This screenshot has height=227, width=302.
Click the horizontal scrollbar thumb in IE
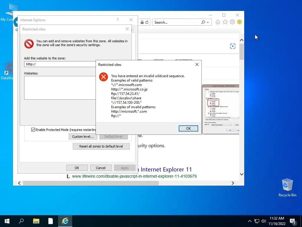[x=91, y=183]
